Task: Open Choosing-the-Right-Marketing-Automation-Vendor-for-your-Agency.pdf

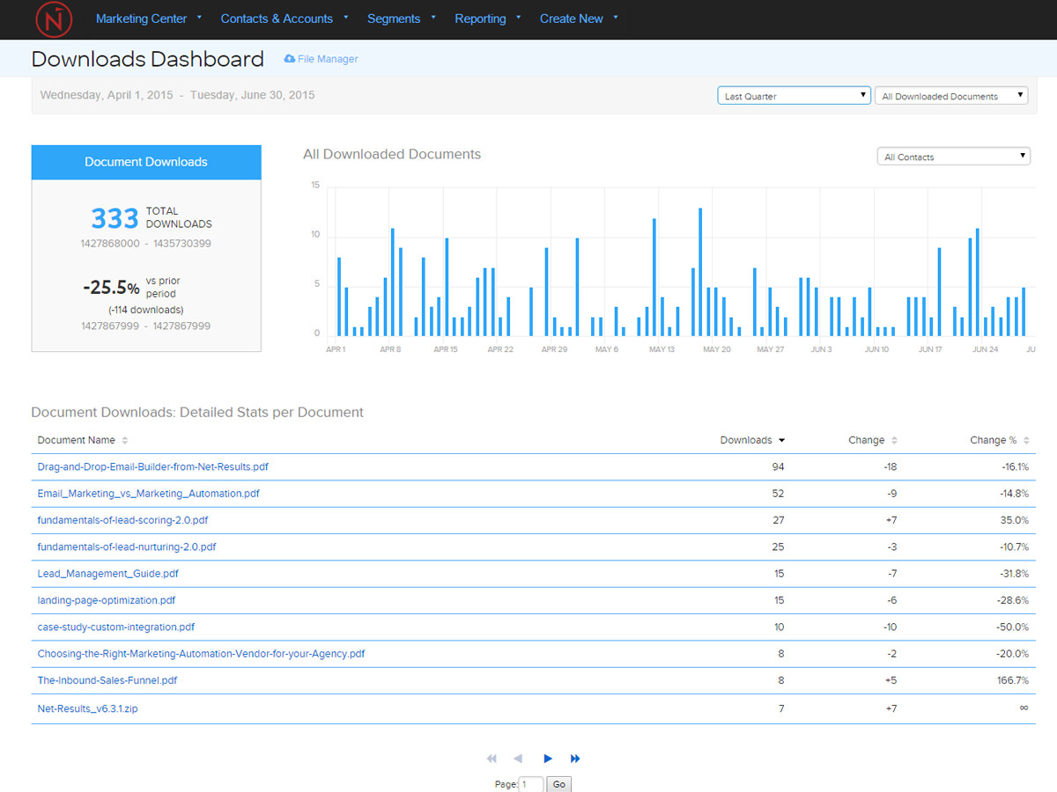Action: pos(201,654)
